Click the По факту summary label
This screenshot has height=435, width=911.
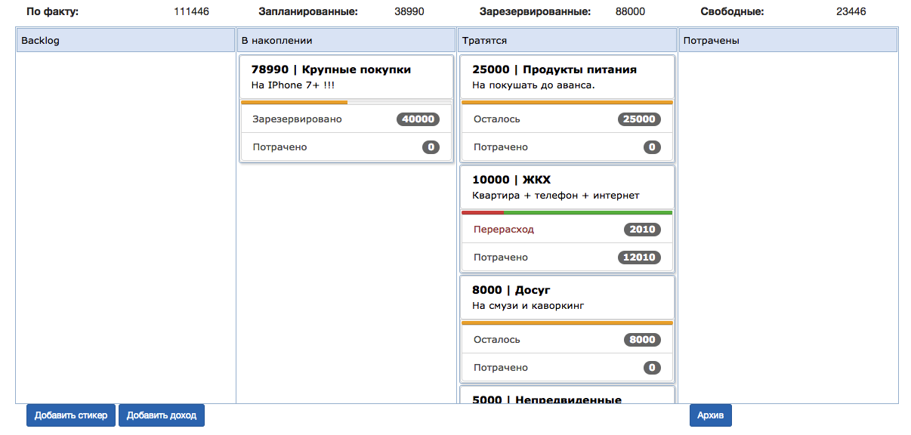pos(52,12)
